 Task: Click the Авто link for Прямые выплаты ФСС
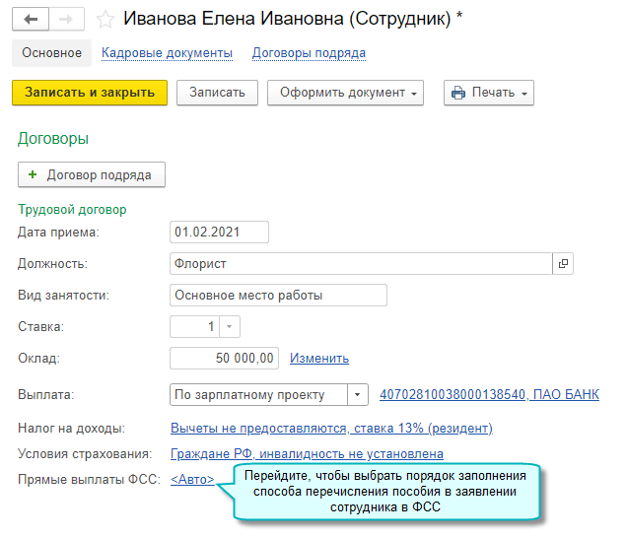(x=192, y=479)
